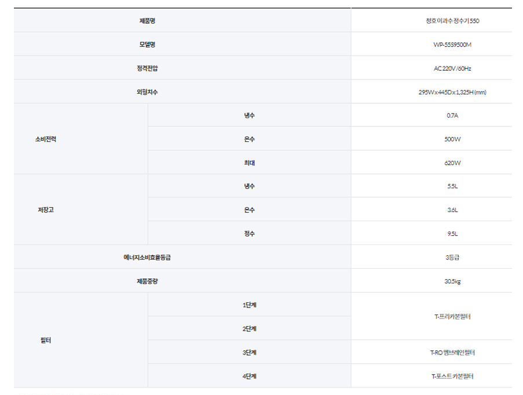Select the T-프리카본필터 filter name
This screenshot has width=523, height=395.
point(452,317)
